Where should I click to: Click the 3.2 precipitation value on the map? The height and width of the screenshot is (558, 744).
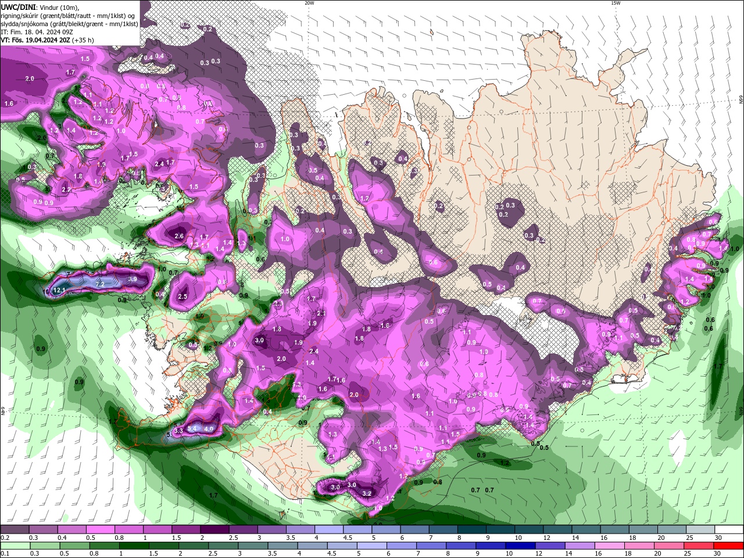(367, 493)
